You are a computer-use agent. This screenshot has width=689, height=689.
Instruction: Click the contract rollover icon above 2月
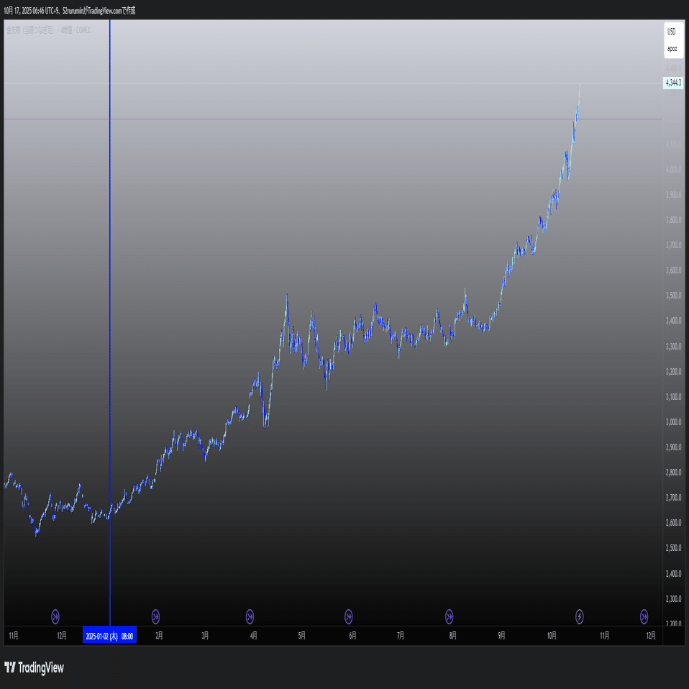(155, 616)
